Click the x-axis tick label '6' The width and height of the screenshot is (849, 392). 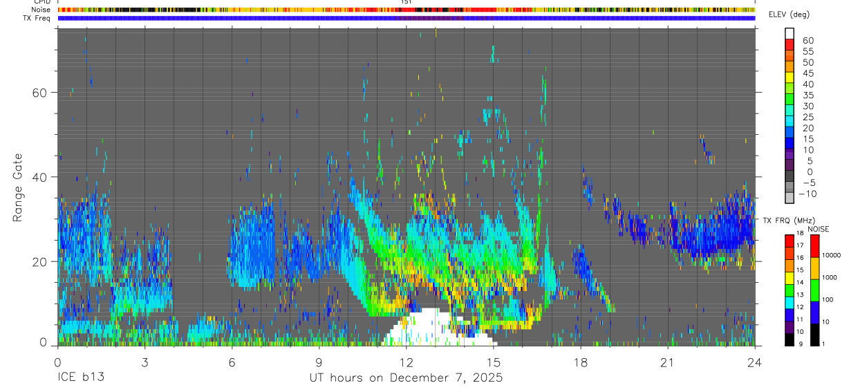pos(232,362)
